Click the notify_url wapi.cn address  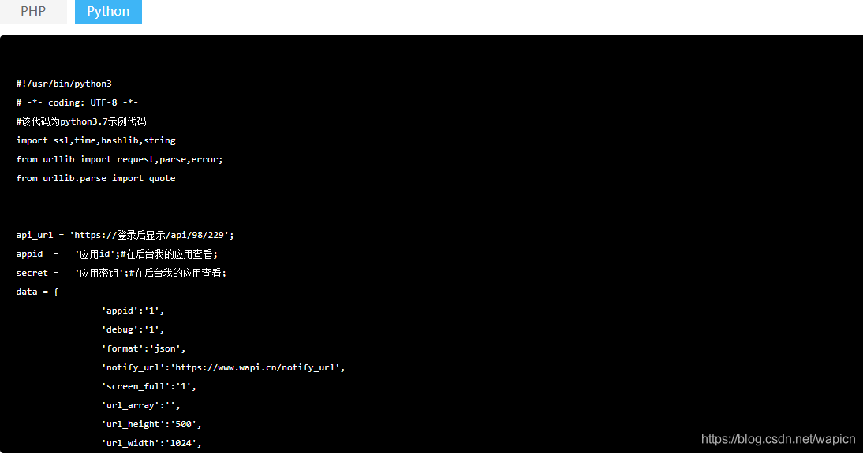pyautogui.click(x=258, y=368)
